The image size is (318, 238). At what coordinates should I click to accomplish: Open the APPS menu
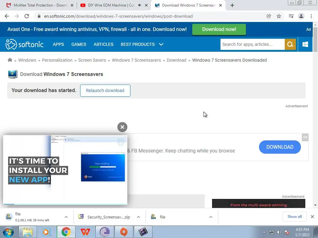coord(58,44)
